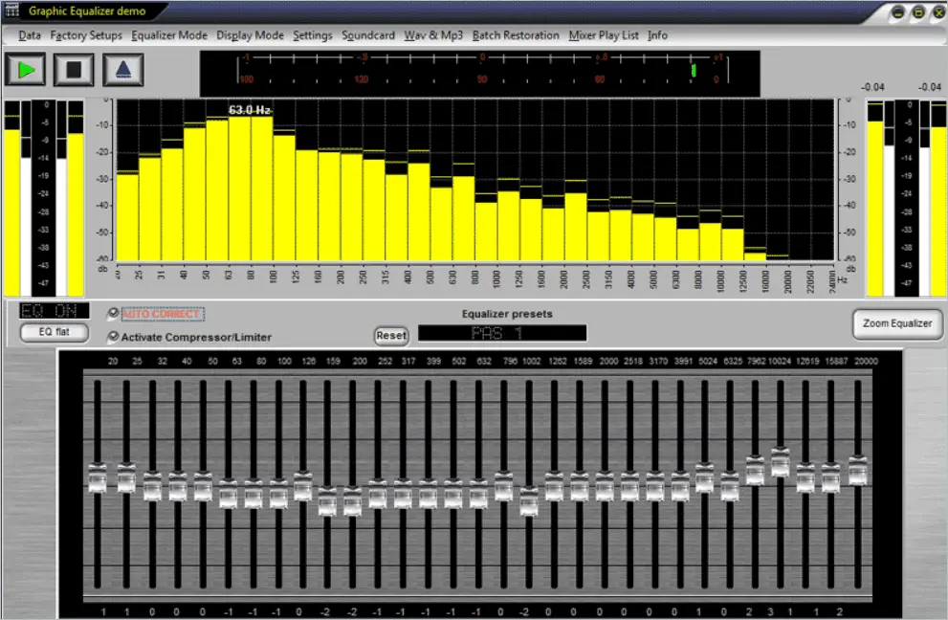The image size is (948, 620).
Task: Click the 126 Hz band slider handle
Action: (303, 487)
